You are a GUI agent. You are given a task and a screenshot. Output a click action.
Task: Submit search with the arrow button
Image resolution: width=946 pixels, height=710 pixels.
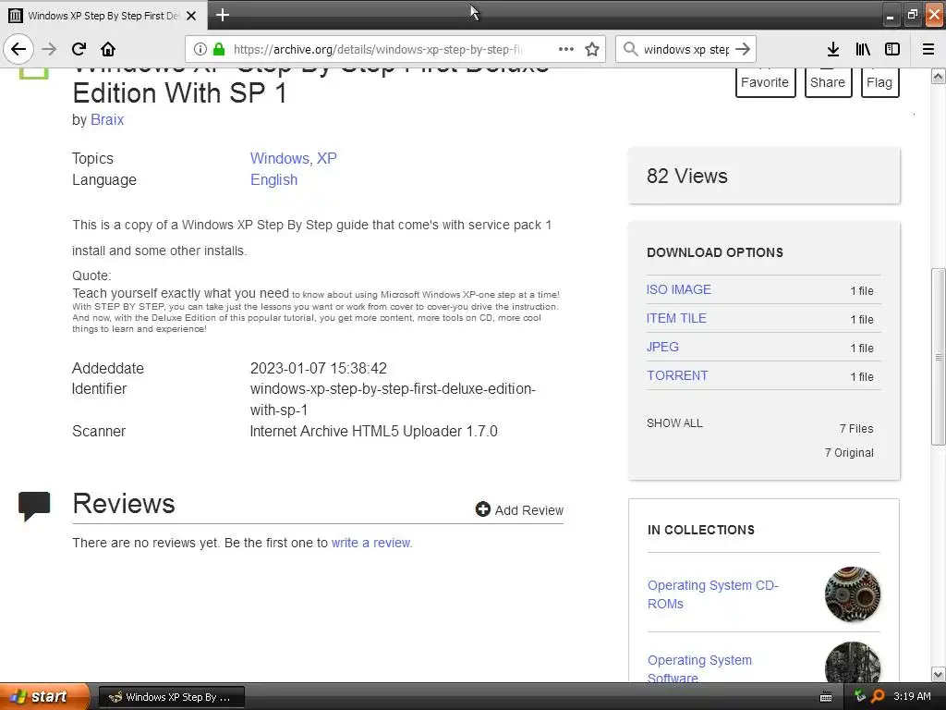pos(743,49)
